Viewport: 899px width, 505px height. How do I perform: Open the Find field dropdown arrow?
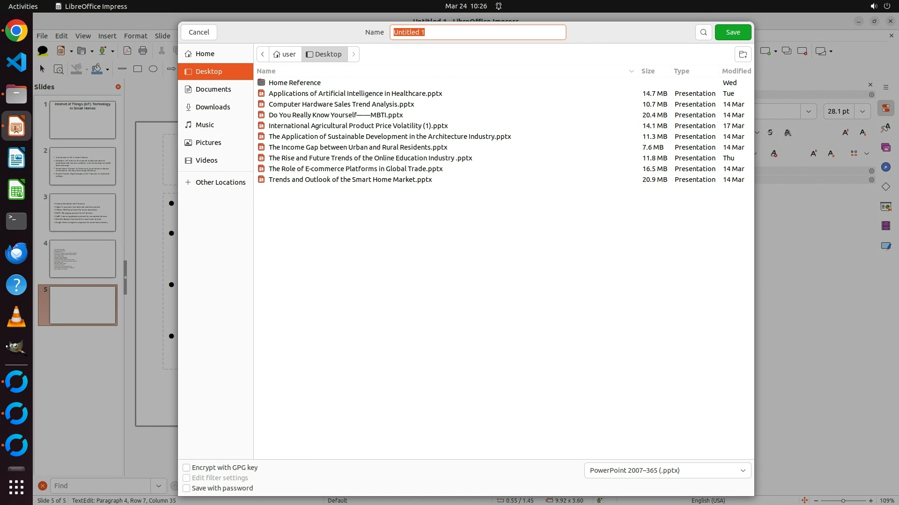click(158, 486)
